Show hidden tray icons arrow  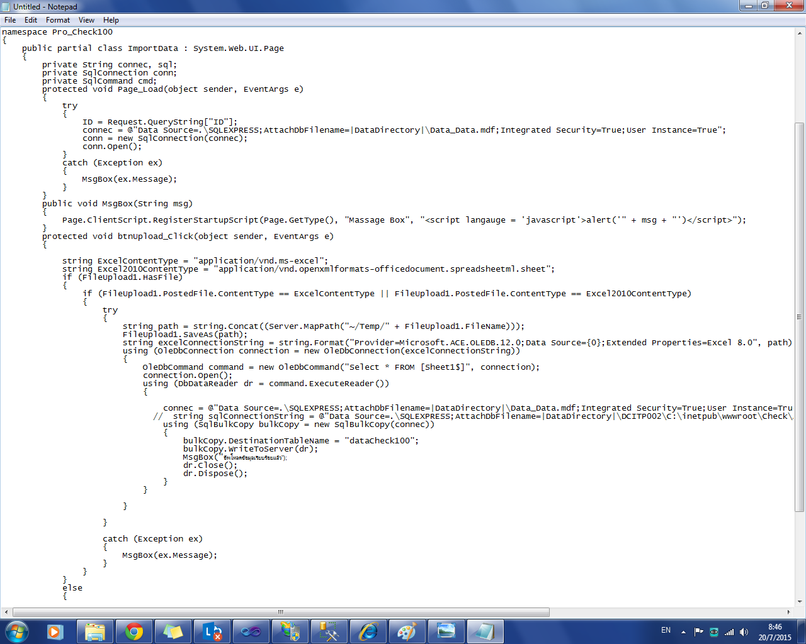[x=683, y=632]
